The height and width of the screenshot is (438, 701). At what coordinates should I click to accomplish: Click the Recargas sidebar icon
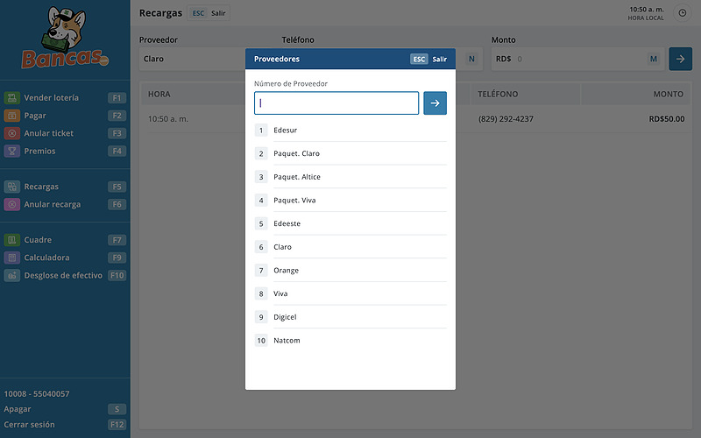[11, 187]
